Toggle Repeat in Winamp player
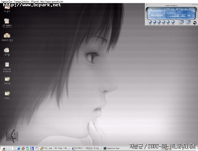This screenshot has width=198, height=151. tap(188, 22)
